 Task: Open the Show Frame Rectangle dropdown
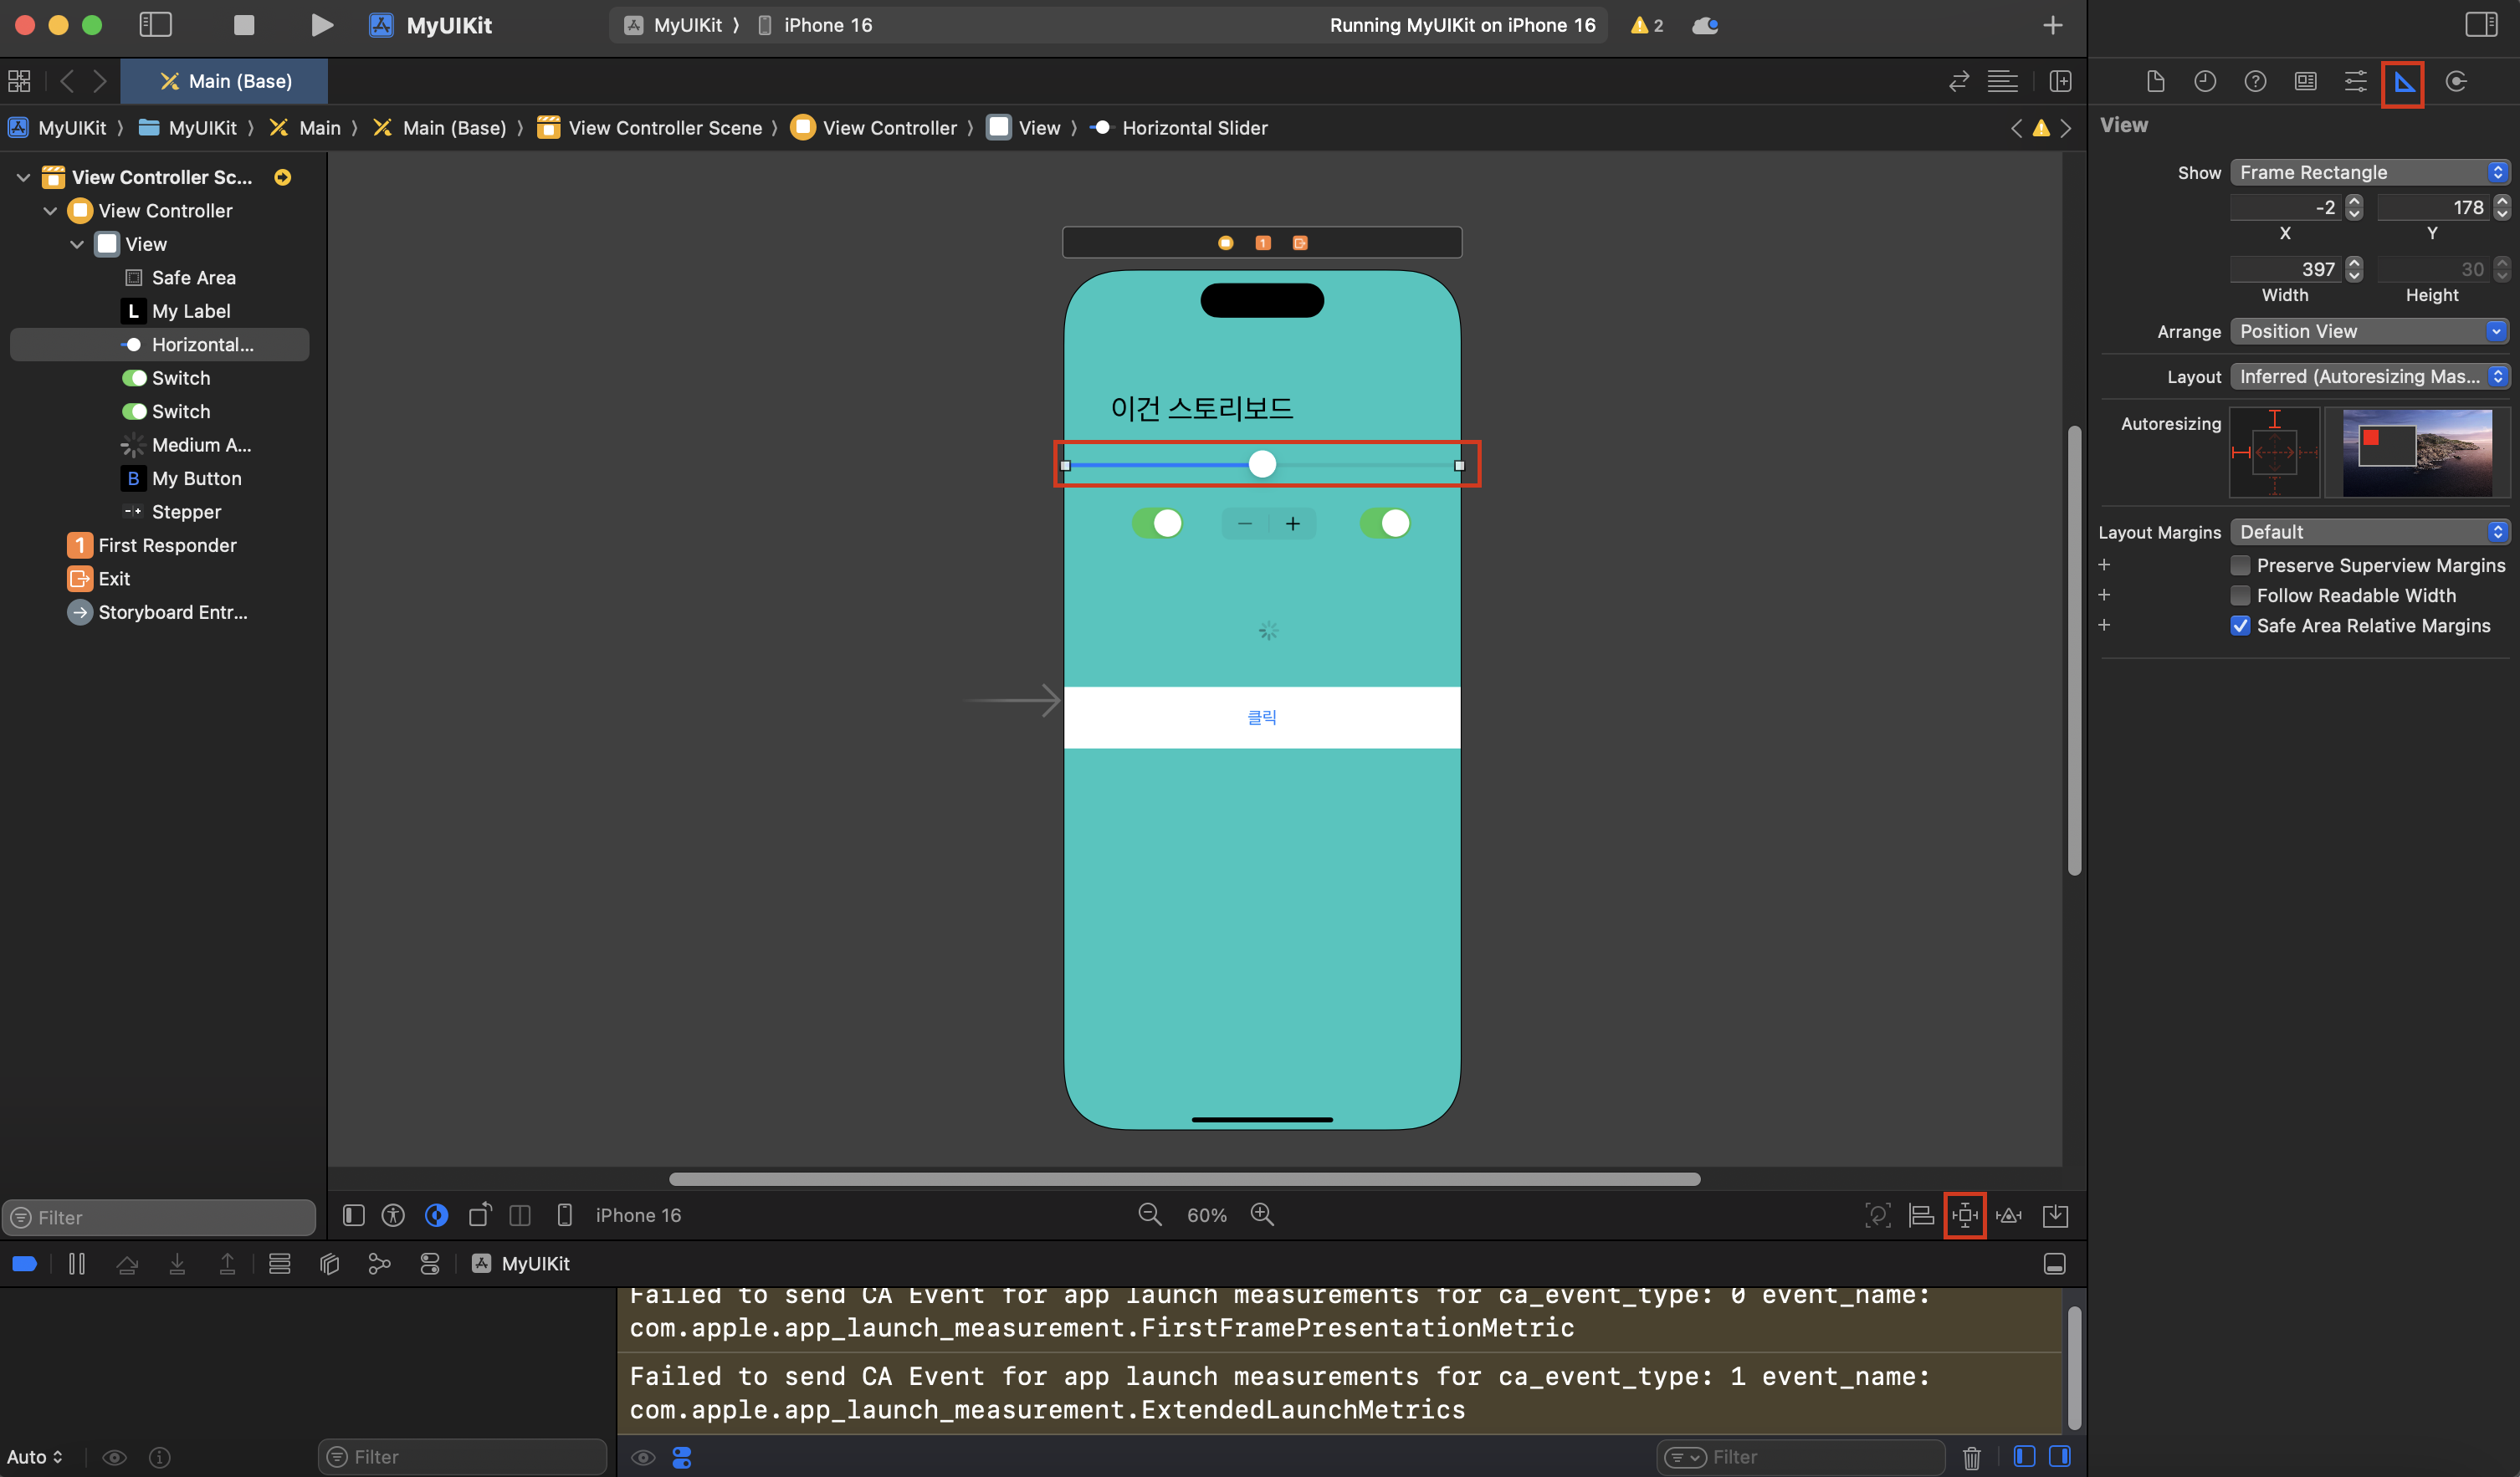point(2369,173)
